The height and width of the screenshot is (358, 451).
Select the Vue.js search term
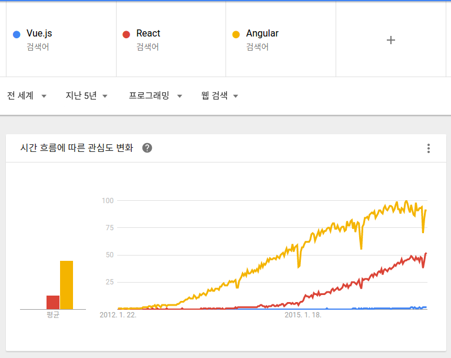(x=39, y=34)
